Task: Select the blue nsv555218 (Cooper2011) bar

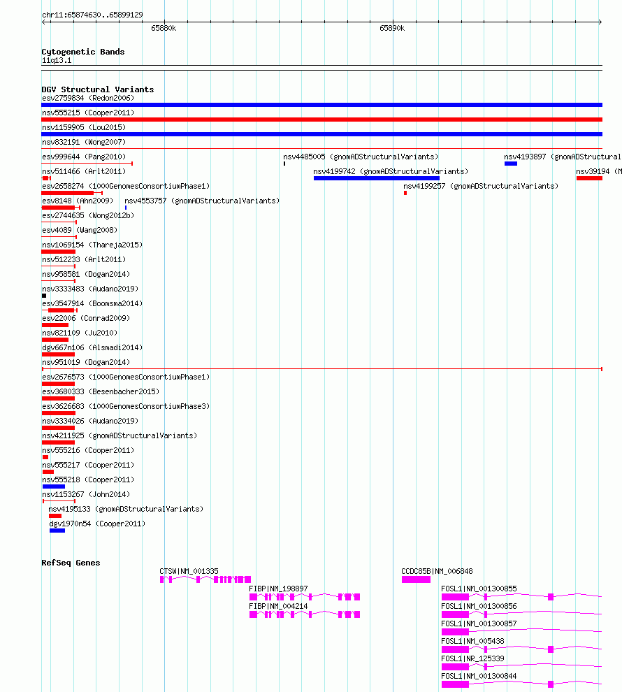Action: pos(54,486)
